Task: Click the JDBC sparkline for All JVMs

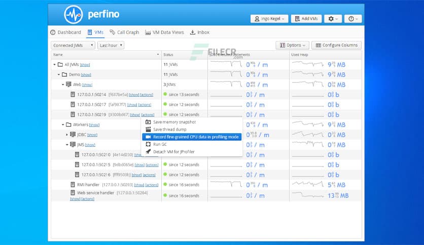Action: (226, 64)
